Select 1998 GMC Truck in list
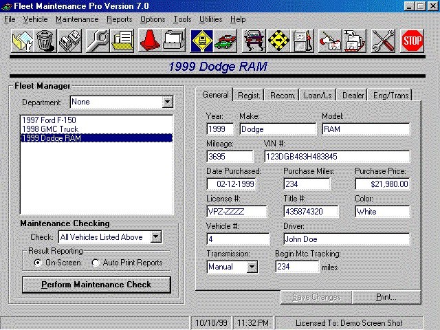The image size is (440, 330). pos(96,129)
